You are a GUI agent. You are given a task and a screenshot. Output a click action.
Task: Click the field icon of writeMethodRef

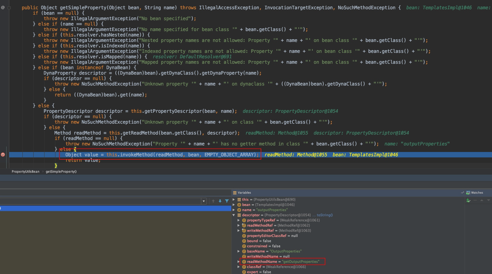pos(244,231)
